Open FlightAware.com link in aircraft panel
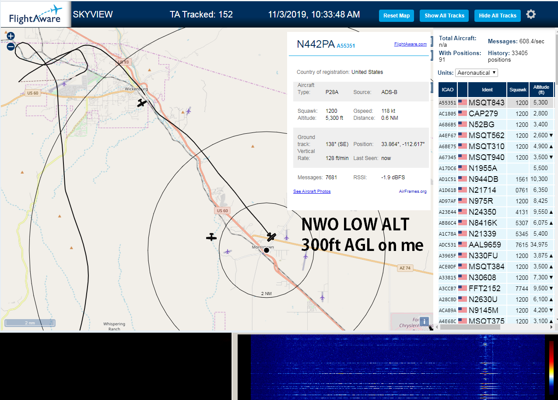558x400 pixels. pyautogui.click(x=410, y=44)
